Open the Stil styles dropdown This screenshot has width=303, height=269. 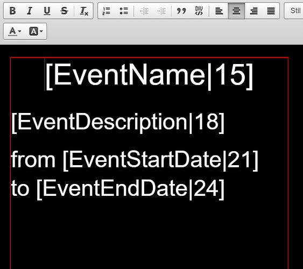(294, 11)
